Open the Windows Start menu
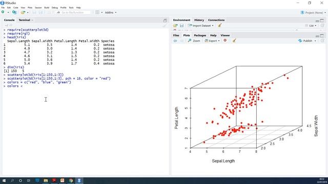 pyautogui.click(x=4, y=180)
